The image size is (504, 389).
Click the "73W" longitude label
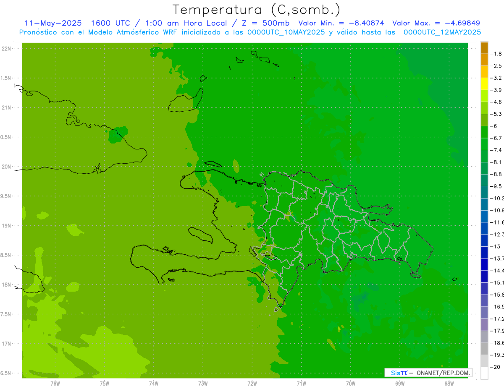[203, 384]
